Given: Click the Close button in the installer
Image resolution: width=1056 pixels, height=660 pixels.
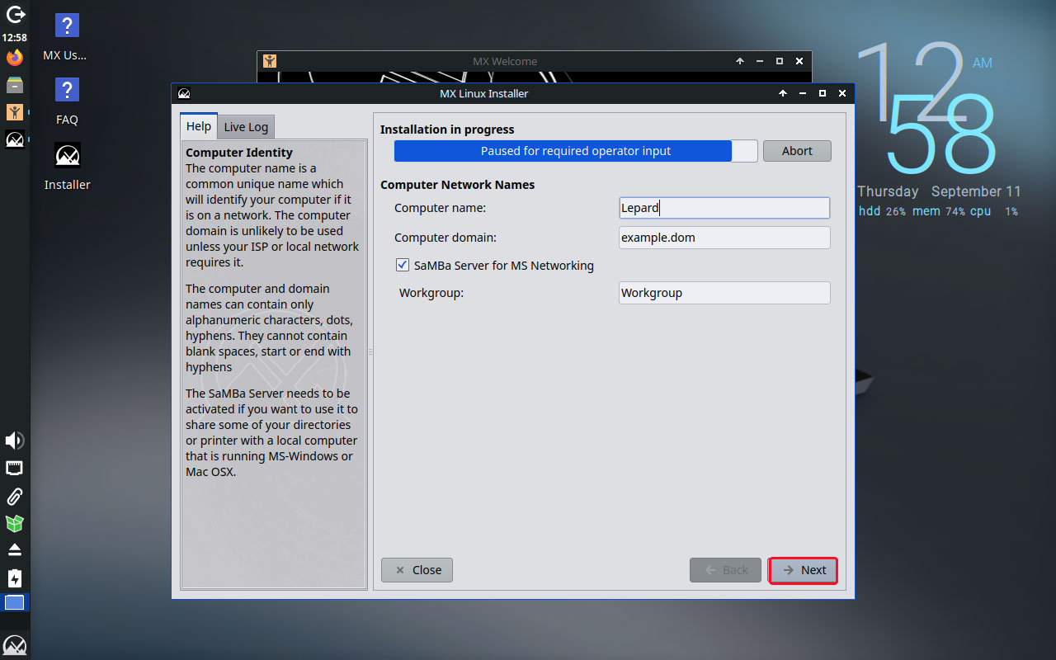Looking at the screenshot, I should click(417, 570).
